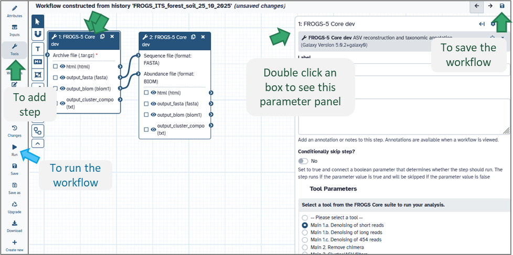
Task: Duplicate step 1 FROGS-5 Core node
Action: click(102, 37)
